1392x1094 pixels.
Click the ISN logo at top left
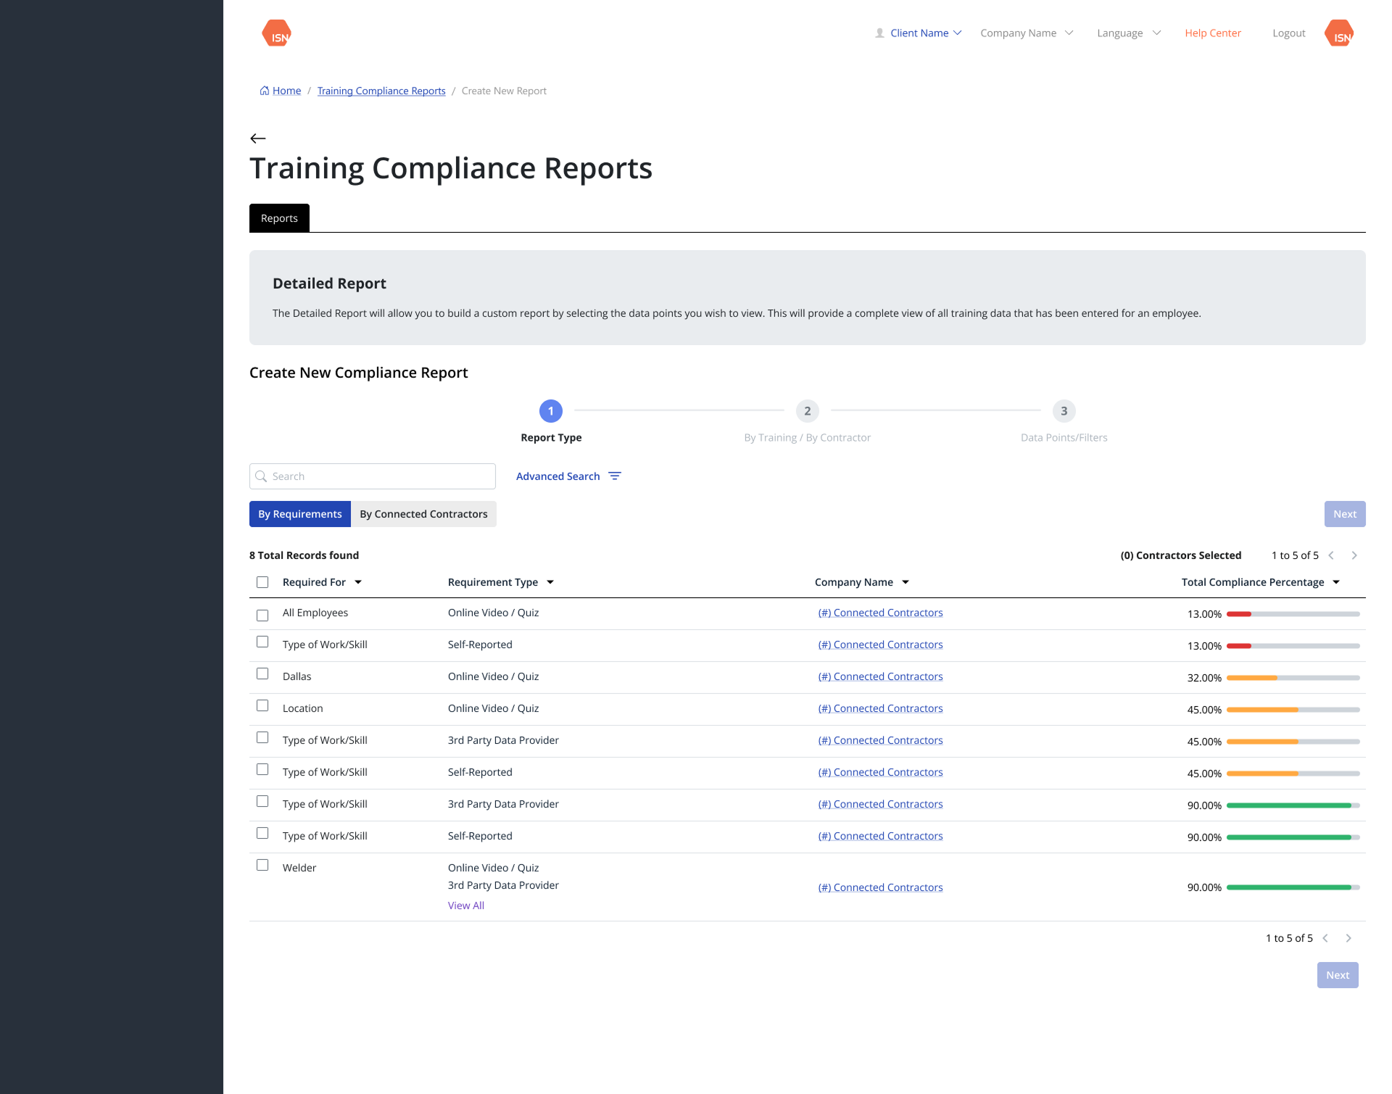tap(276, 33)
